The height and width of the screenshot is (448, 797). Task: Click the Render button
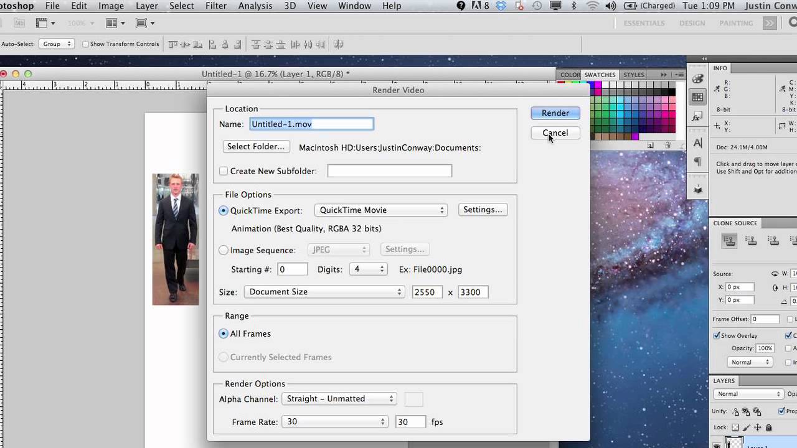tap(555, 113)
